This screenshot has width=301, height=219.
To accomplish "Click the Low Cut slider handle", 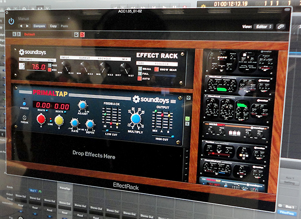I will (107, 131).
